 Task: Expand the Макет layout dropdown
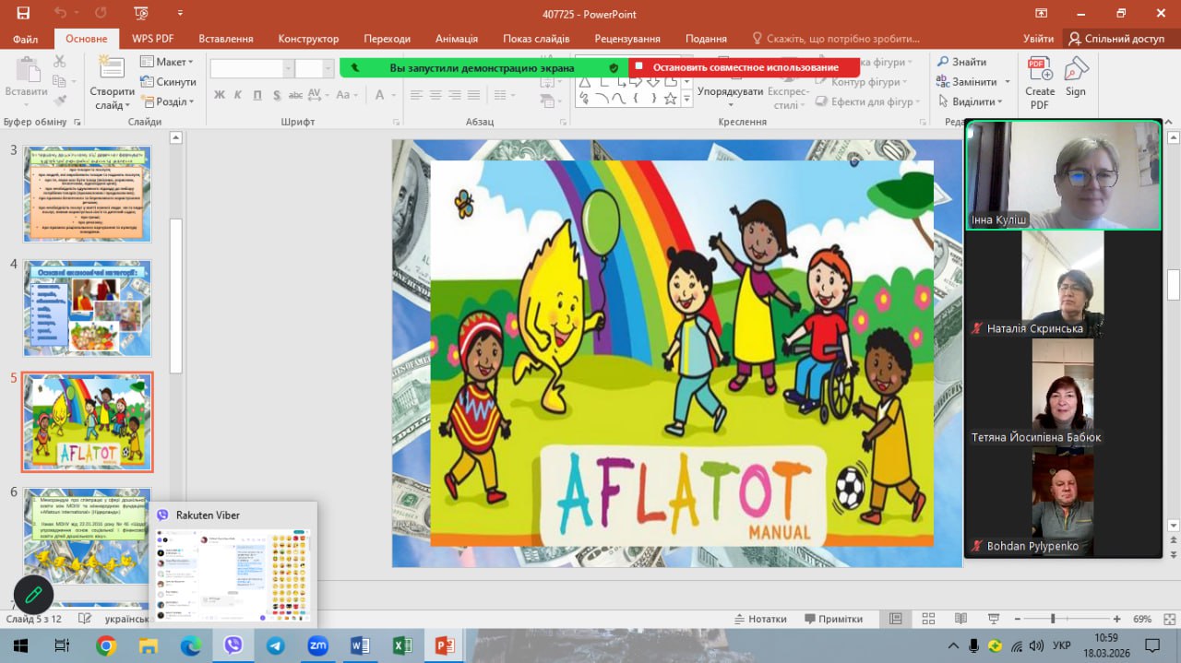(167, 62)
